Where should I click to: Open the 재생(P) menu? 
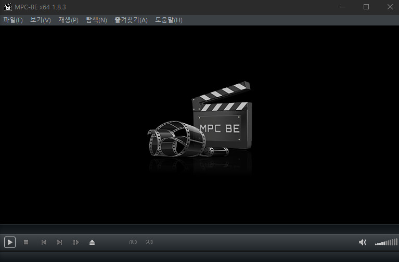69,20
